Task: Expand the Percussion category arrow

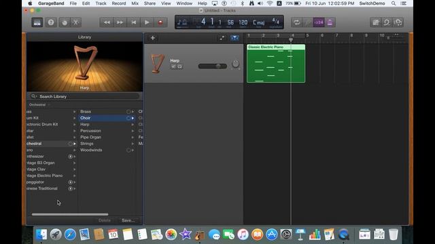Action: pyautogui.click(x=133, y=131)
